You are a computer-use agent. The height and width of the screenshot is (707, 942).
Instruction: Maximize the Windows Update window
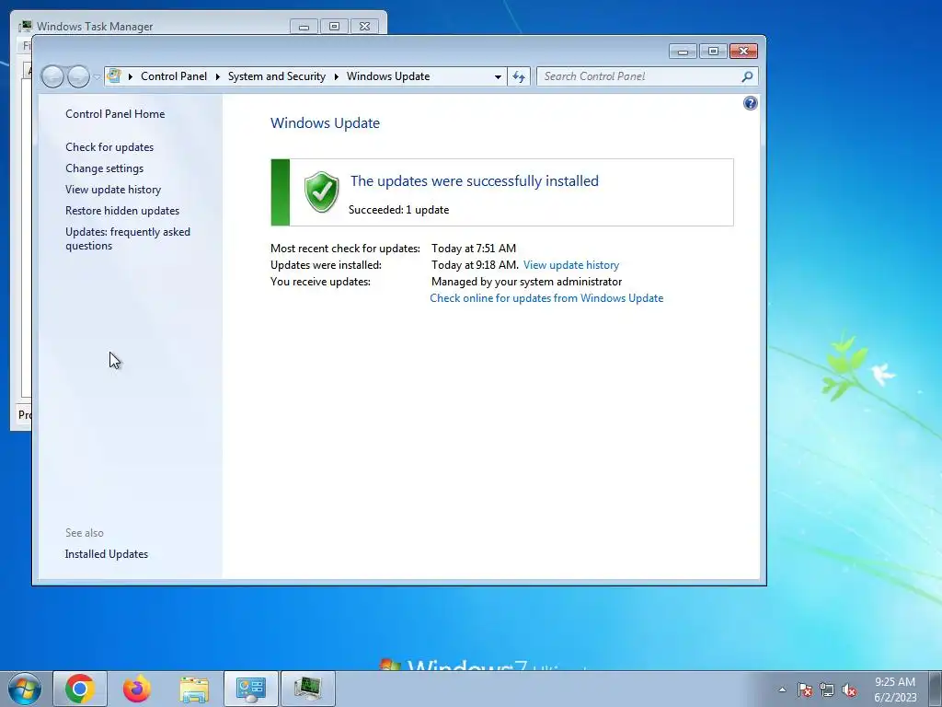point(713,52)
